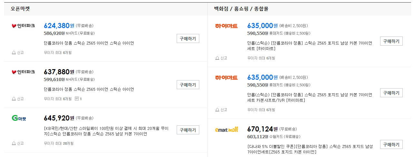
Task: Click the emart mall logo
Action: [226, 130]
